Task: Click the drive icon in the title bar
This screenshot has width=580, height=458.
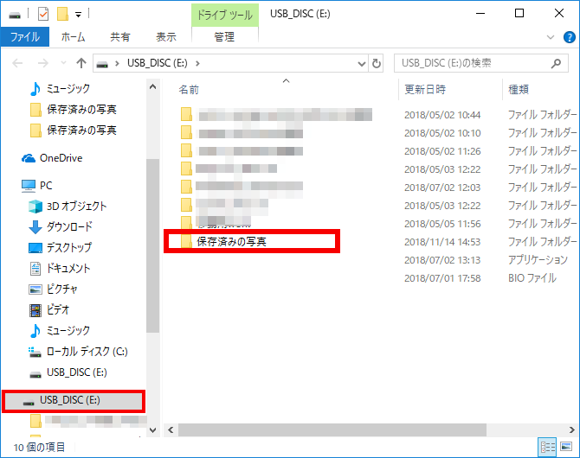Action: (x=15, y=16)
